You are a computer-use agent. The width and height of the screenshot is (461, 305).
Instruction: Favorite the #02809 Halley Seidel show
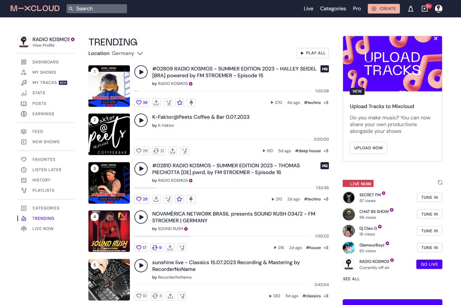pyautogui.click(x=142, y=103)
